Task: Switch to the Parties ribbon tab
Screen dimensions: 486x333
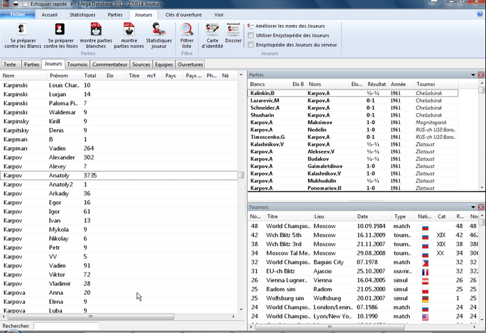Action: (115, 15)
